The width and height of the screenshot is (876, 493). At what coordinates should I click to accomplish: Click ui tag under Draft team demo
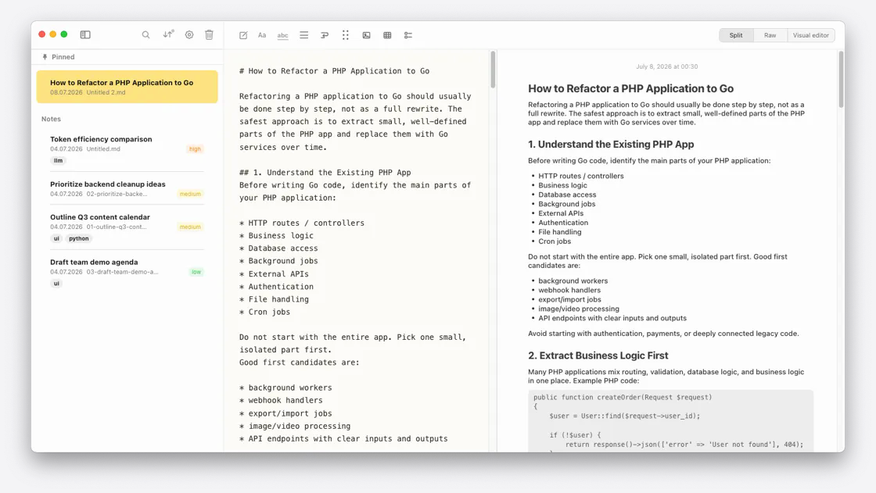click(56, 283)
